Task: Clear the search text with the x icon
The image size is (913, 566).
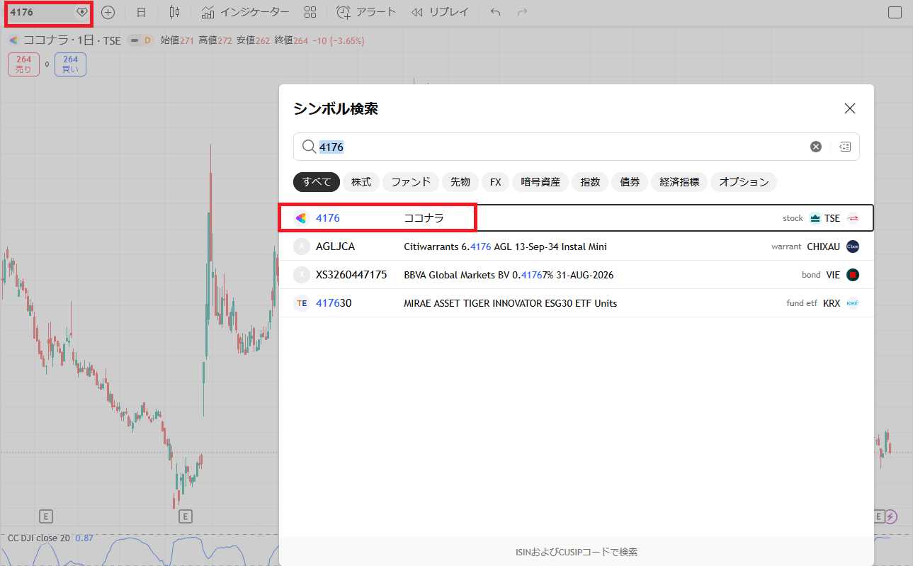Action: pyautogui.click(x=816, y=147)
